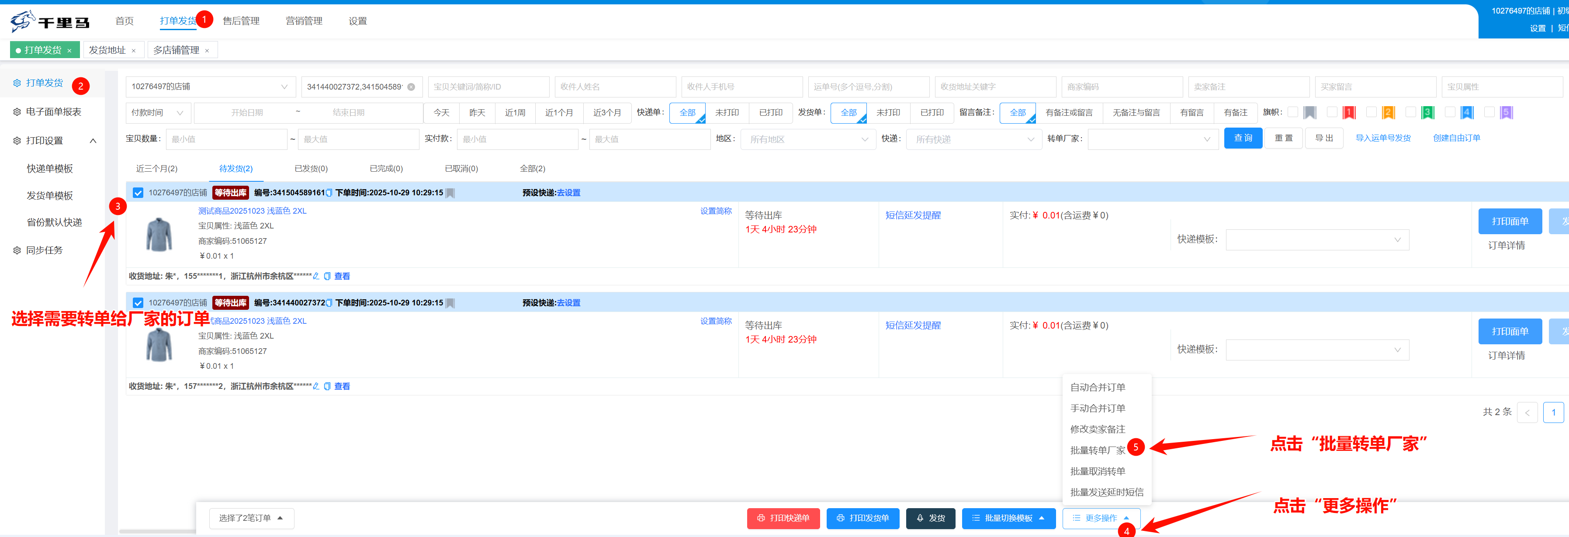Copy second order's shipping address via copy icon
The height and width of the screenshot is (537, 1569).
(327, 386)
